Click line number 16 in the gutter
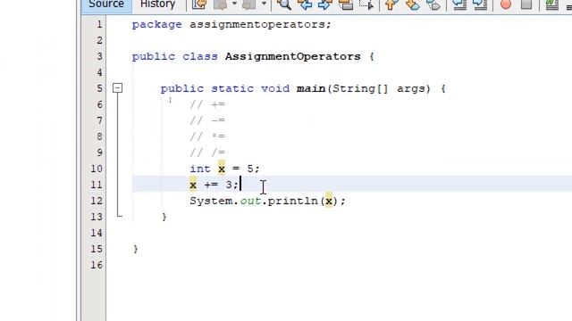Viewport: 572px width, 321px height. [97, 265]
